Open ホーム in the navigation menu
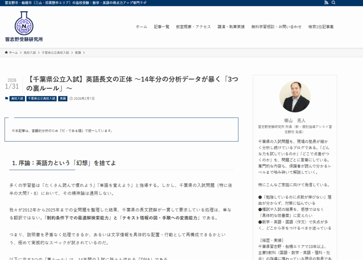The image size is (363, 260). (x=141, y=27)
